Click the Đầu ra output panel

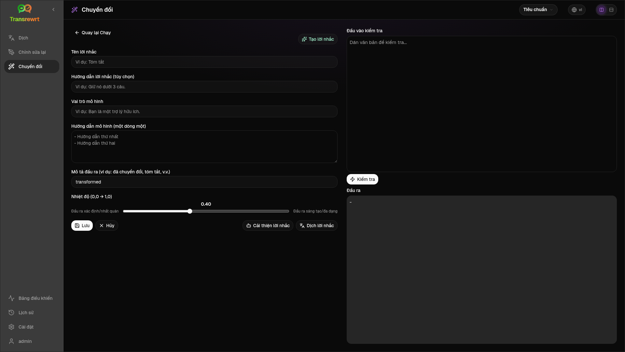point(482,270)
